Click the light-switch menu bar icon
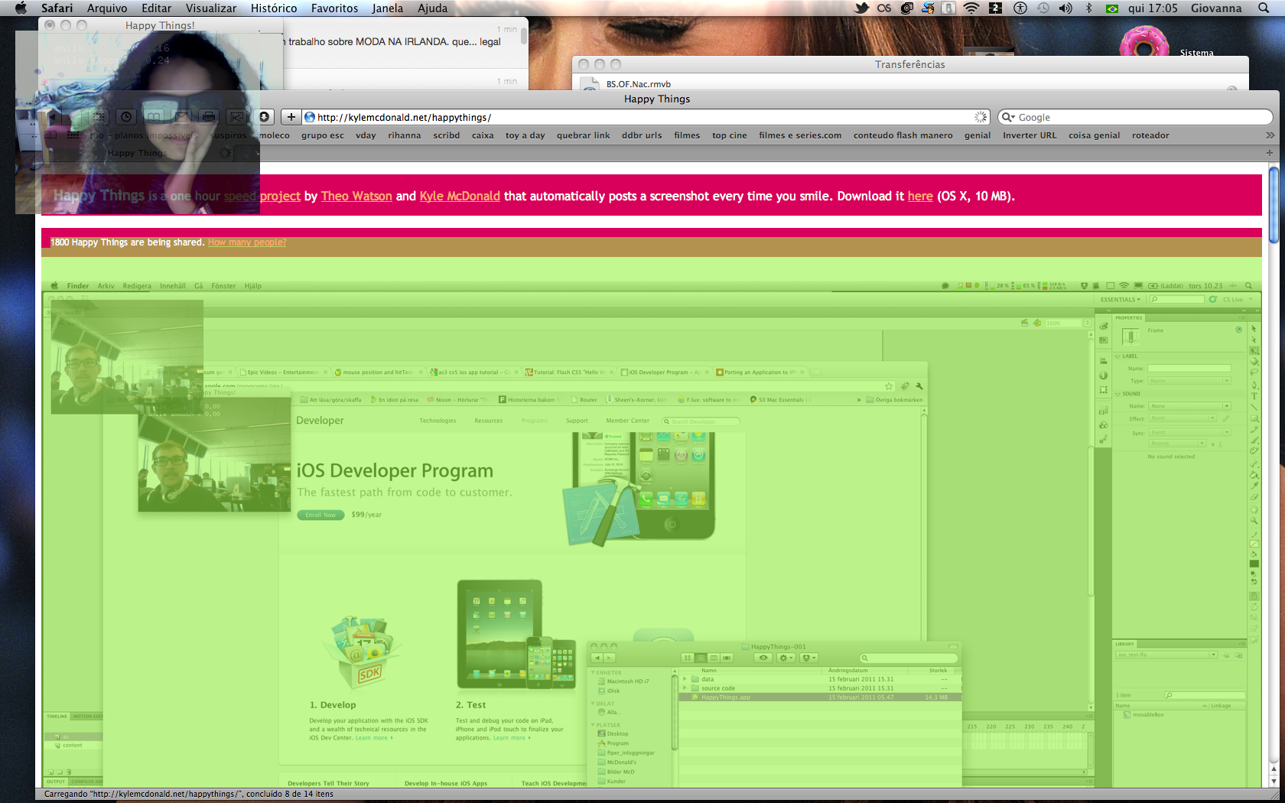1285x803 pixels. click(x=948, y=8)
